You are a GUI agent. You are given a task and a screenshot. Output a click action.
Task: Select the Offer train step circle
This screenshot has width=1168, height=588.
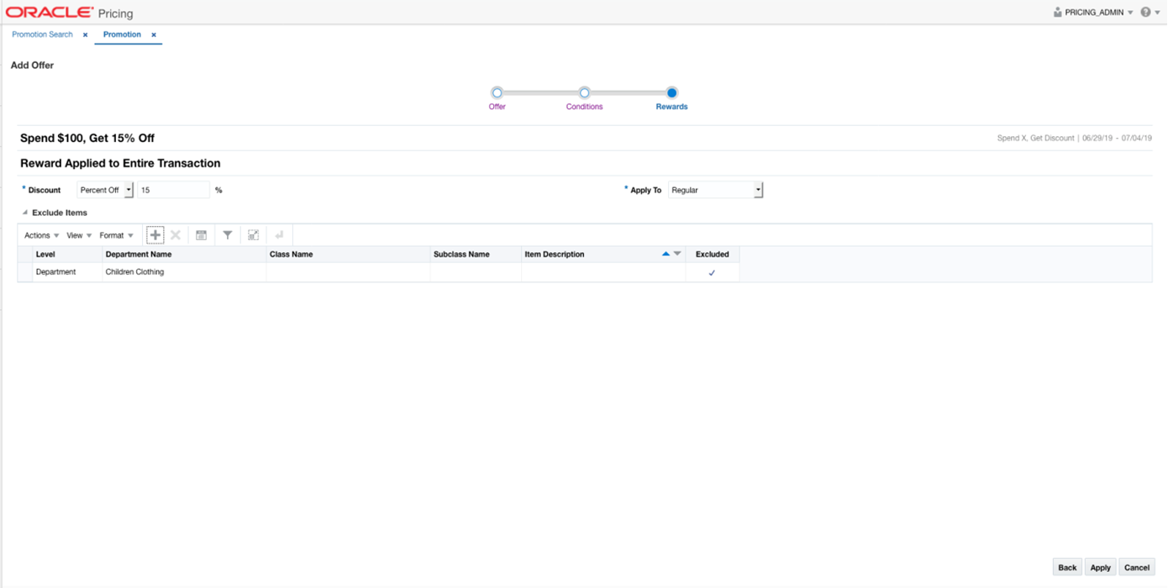coord(497,92)
